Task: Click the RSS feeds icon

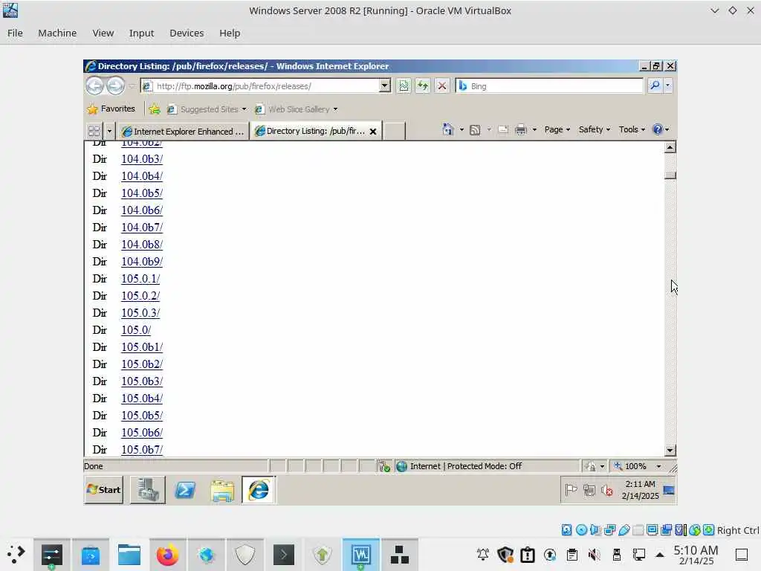Action: click(x=475, y=129)
